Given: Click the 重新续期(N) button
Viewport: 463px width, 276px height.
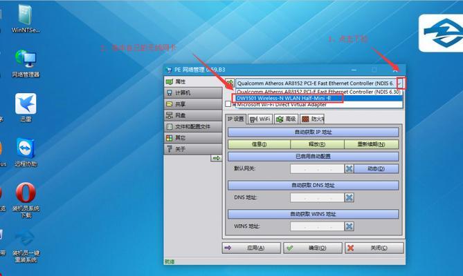Looking at the screenshot, I should coord(371,144).
